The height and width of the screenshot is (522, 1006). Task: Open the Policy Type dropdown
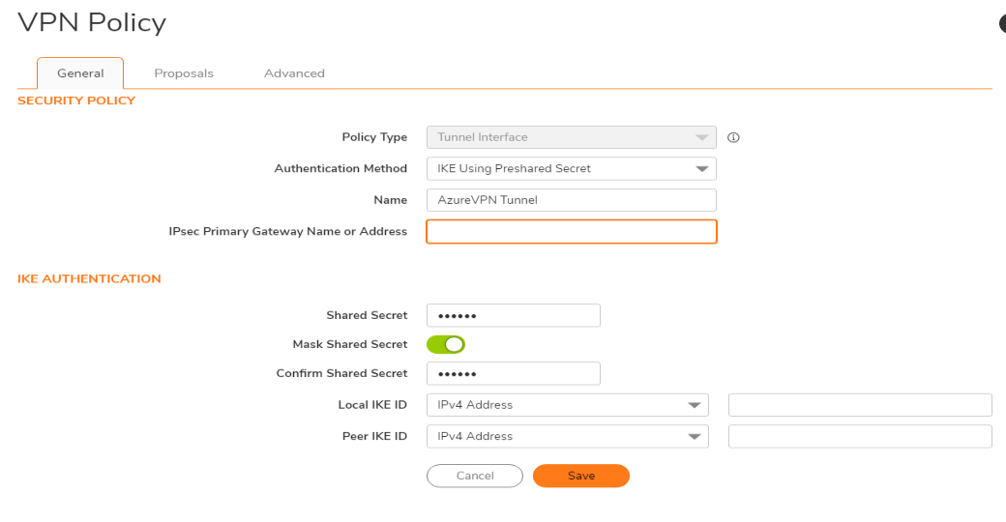(x=571, y=137)
